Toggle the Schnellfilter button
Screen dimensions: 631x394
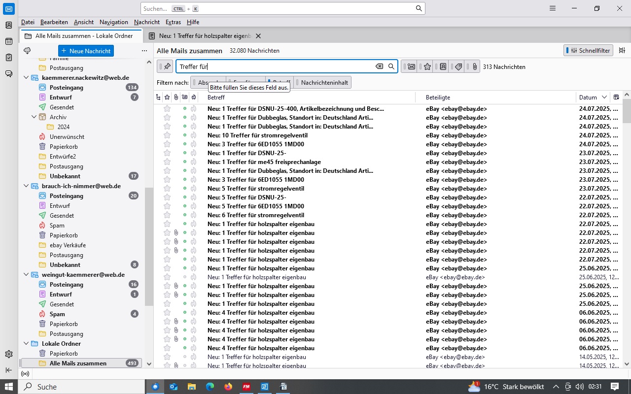pyautogui.click(x=589, y=51)
